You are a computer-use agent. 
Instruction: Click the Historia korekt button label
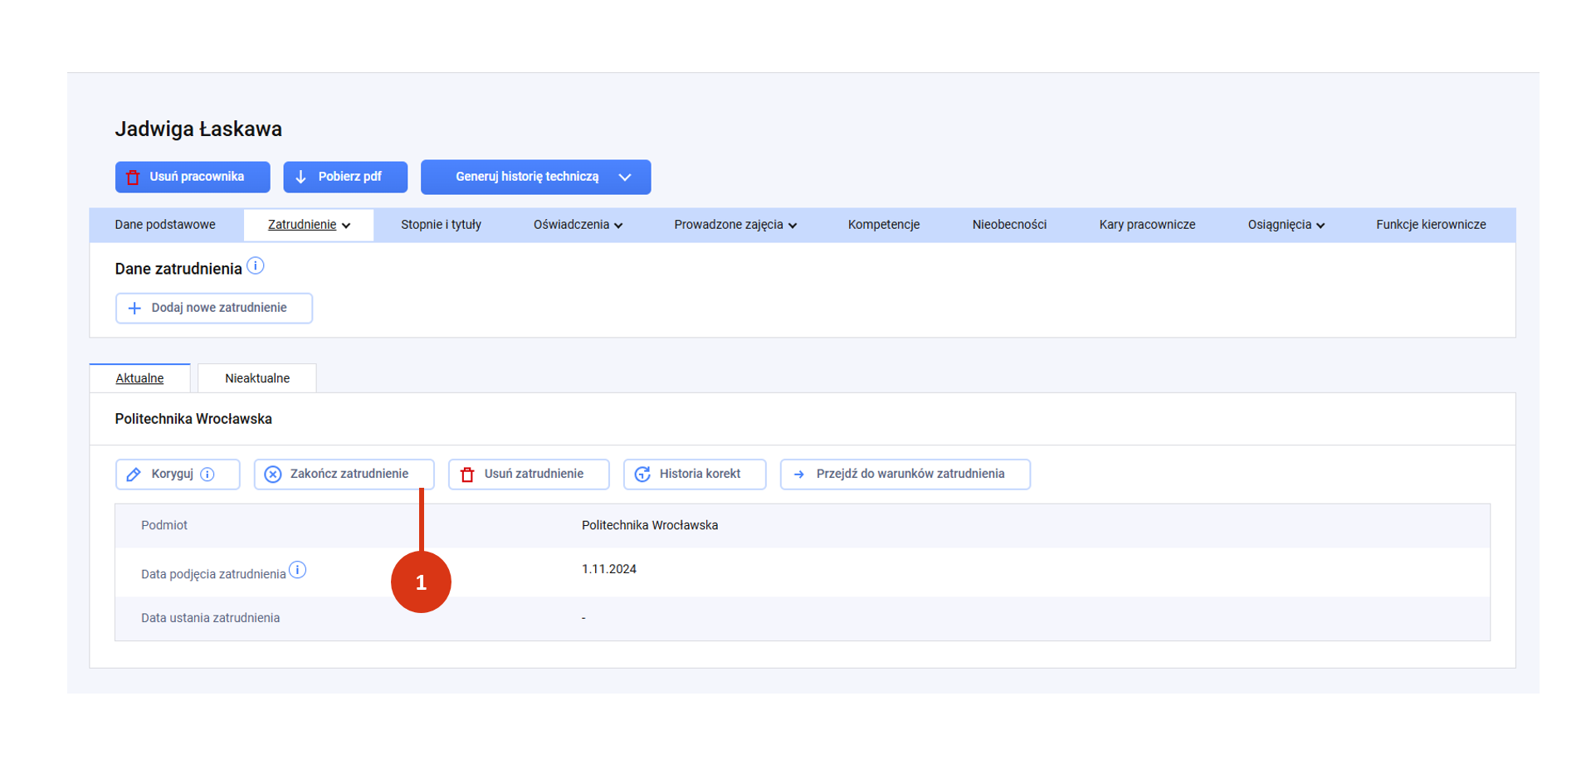[700, 474]
